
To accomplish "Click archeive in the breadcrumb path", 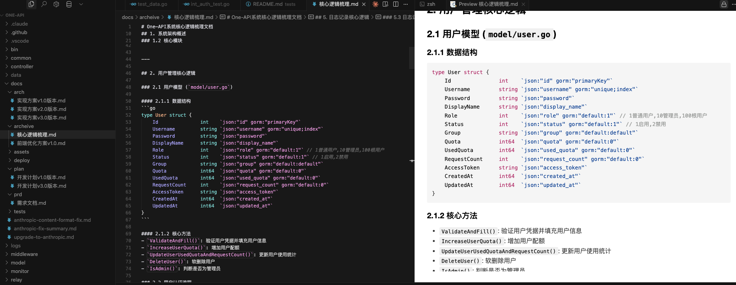I will coord(149,17).
